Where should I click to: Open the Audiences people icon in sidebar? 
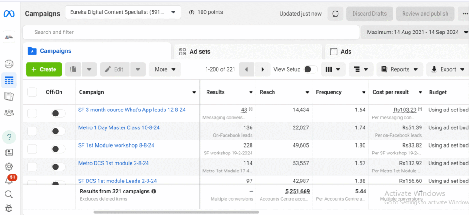click(9, 112)
